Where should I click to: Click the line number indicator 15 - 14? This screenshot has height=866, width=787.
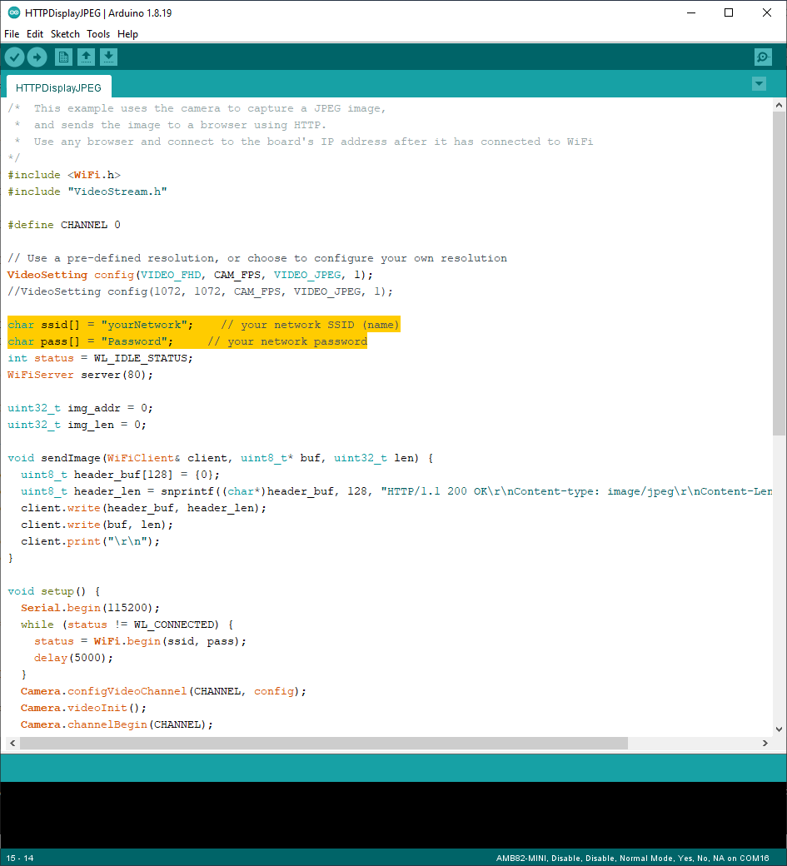pos(20,859)
